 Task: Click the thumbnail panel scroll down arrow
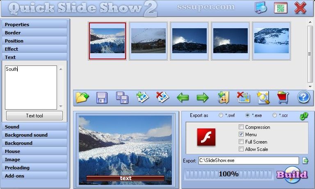tap(310, 87)
